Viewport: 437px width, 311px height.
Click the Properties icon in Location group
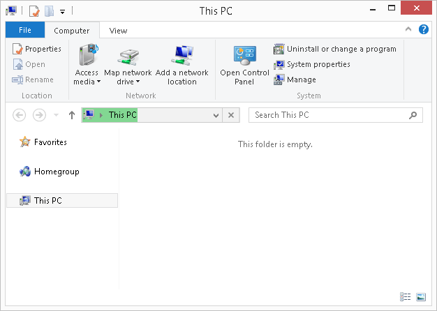click(17, 49)
